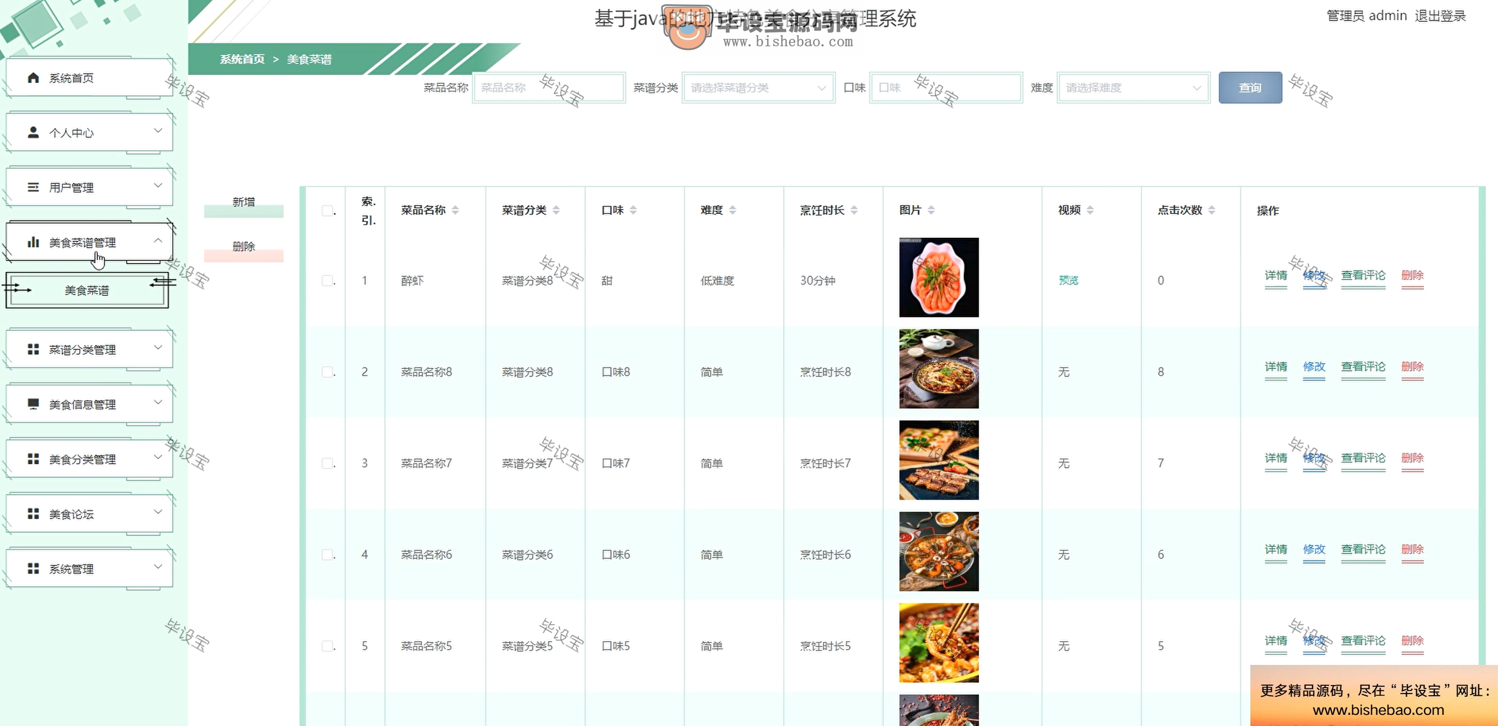Expand the 美食分类管理 menu chevron
Image resolution: width=1498 pixels, height=726 pixels.
(x=158, y=457)
